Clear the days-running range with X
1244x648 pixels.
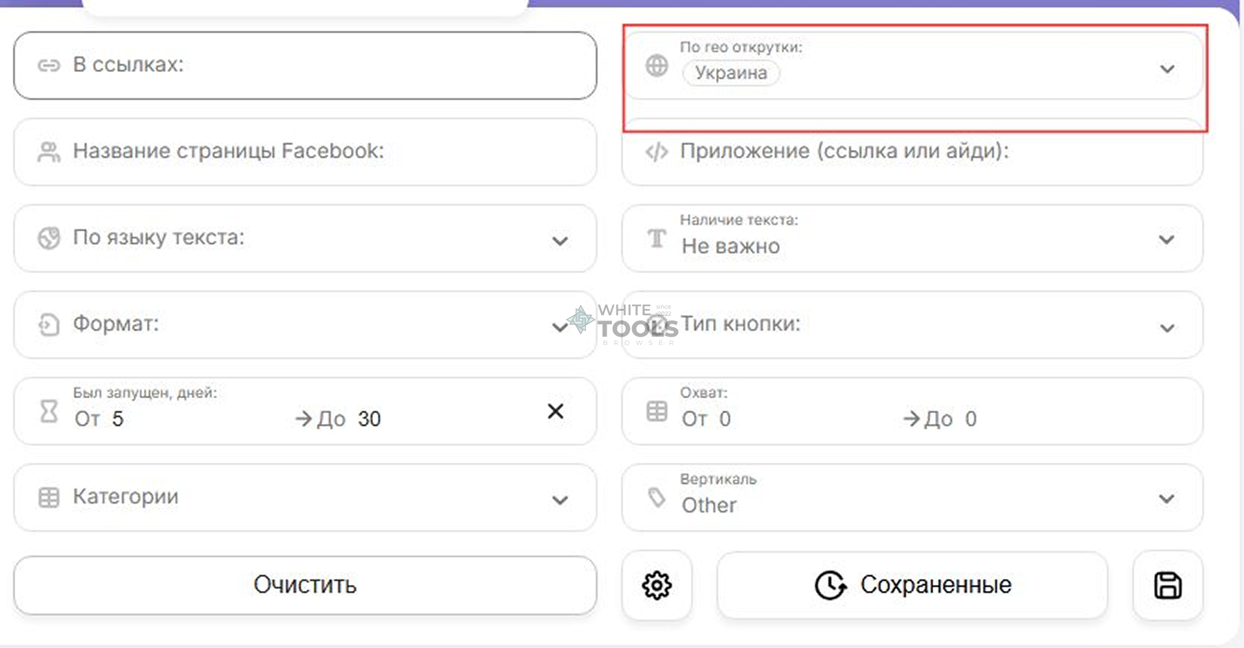[x=556, y=411]
